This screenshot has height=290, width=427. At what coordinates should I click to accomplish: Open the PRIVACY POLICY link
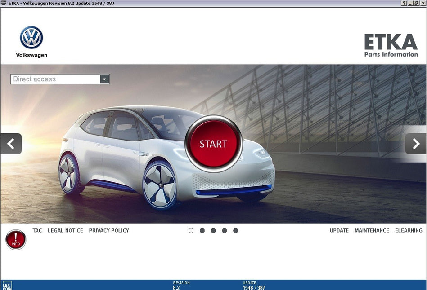[x=109, y=231]
